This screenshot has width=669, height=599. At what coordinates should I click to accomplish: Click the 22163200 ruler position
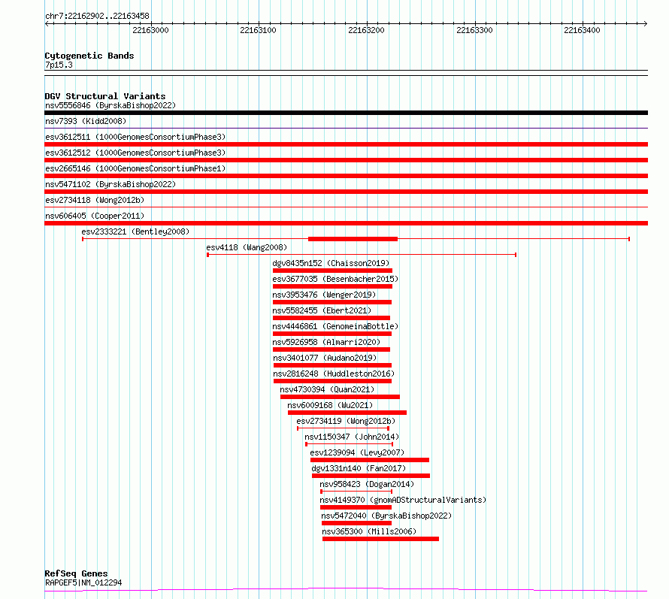[x=367, y=30]
